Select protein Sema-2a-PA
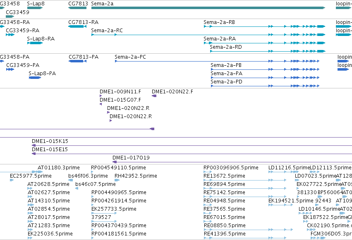The height and width of the screenshot is (240, 352). click(x=265, y=78)
